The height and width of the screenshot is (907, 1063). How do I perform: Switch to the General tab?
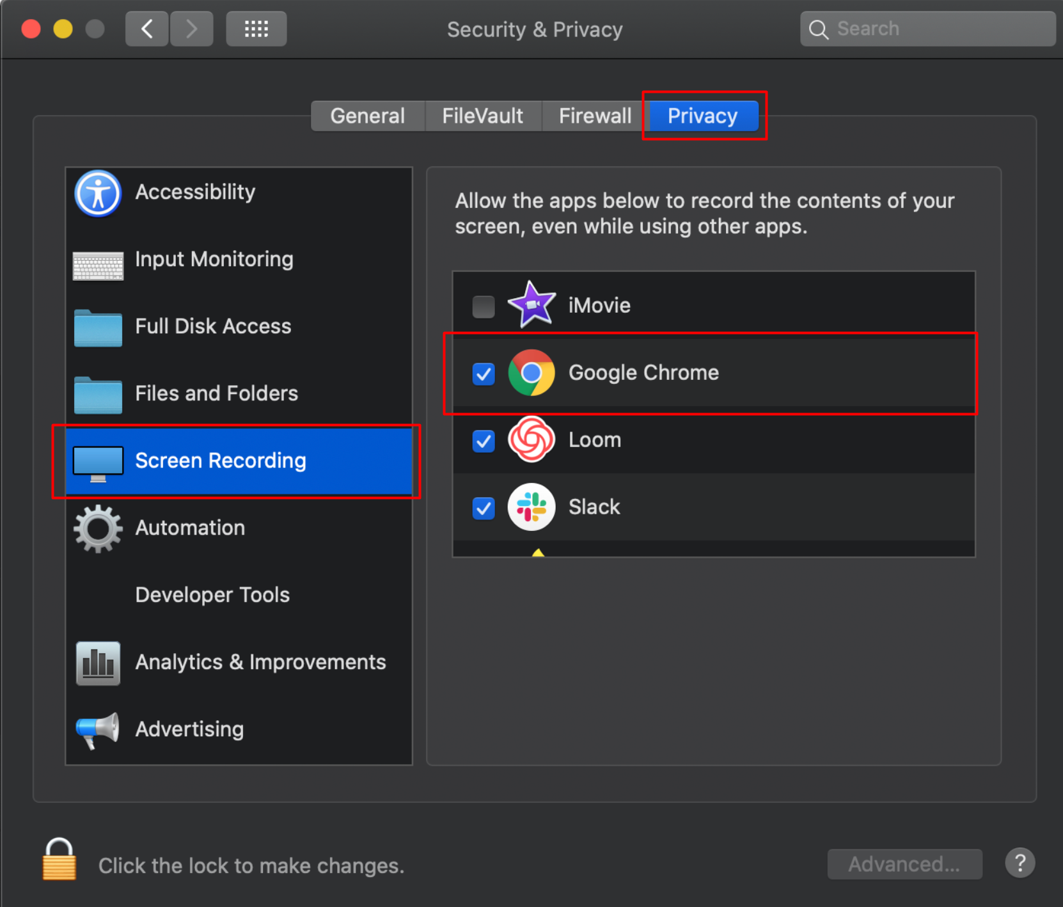coord(368,116)
